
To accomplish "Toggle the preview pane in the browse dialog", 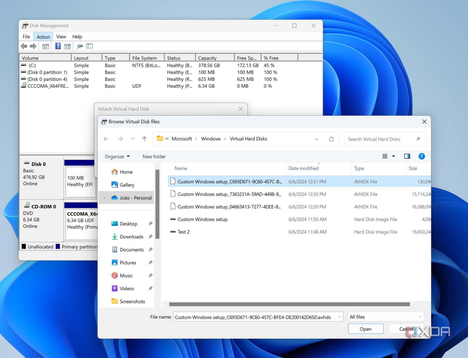I will pos(407,156).
